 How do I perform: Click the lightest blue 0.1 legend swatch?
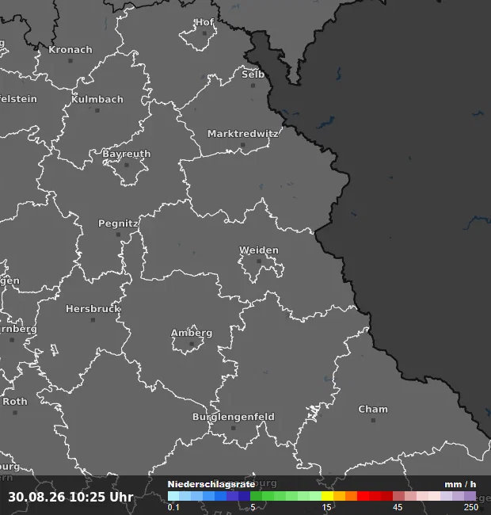click(173, 496)
